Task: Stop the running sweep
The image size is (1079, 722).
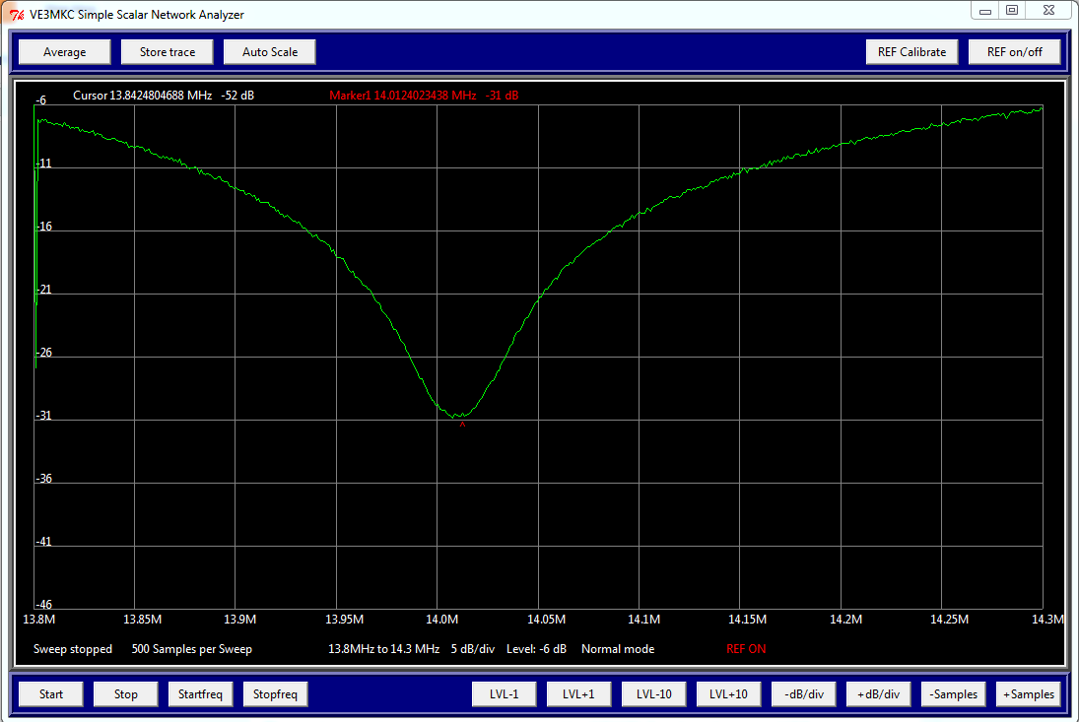Action: point(124,693)
